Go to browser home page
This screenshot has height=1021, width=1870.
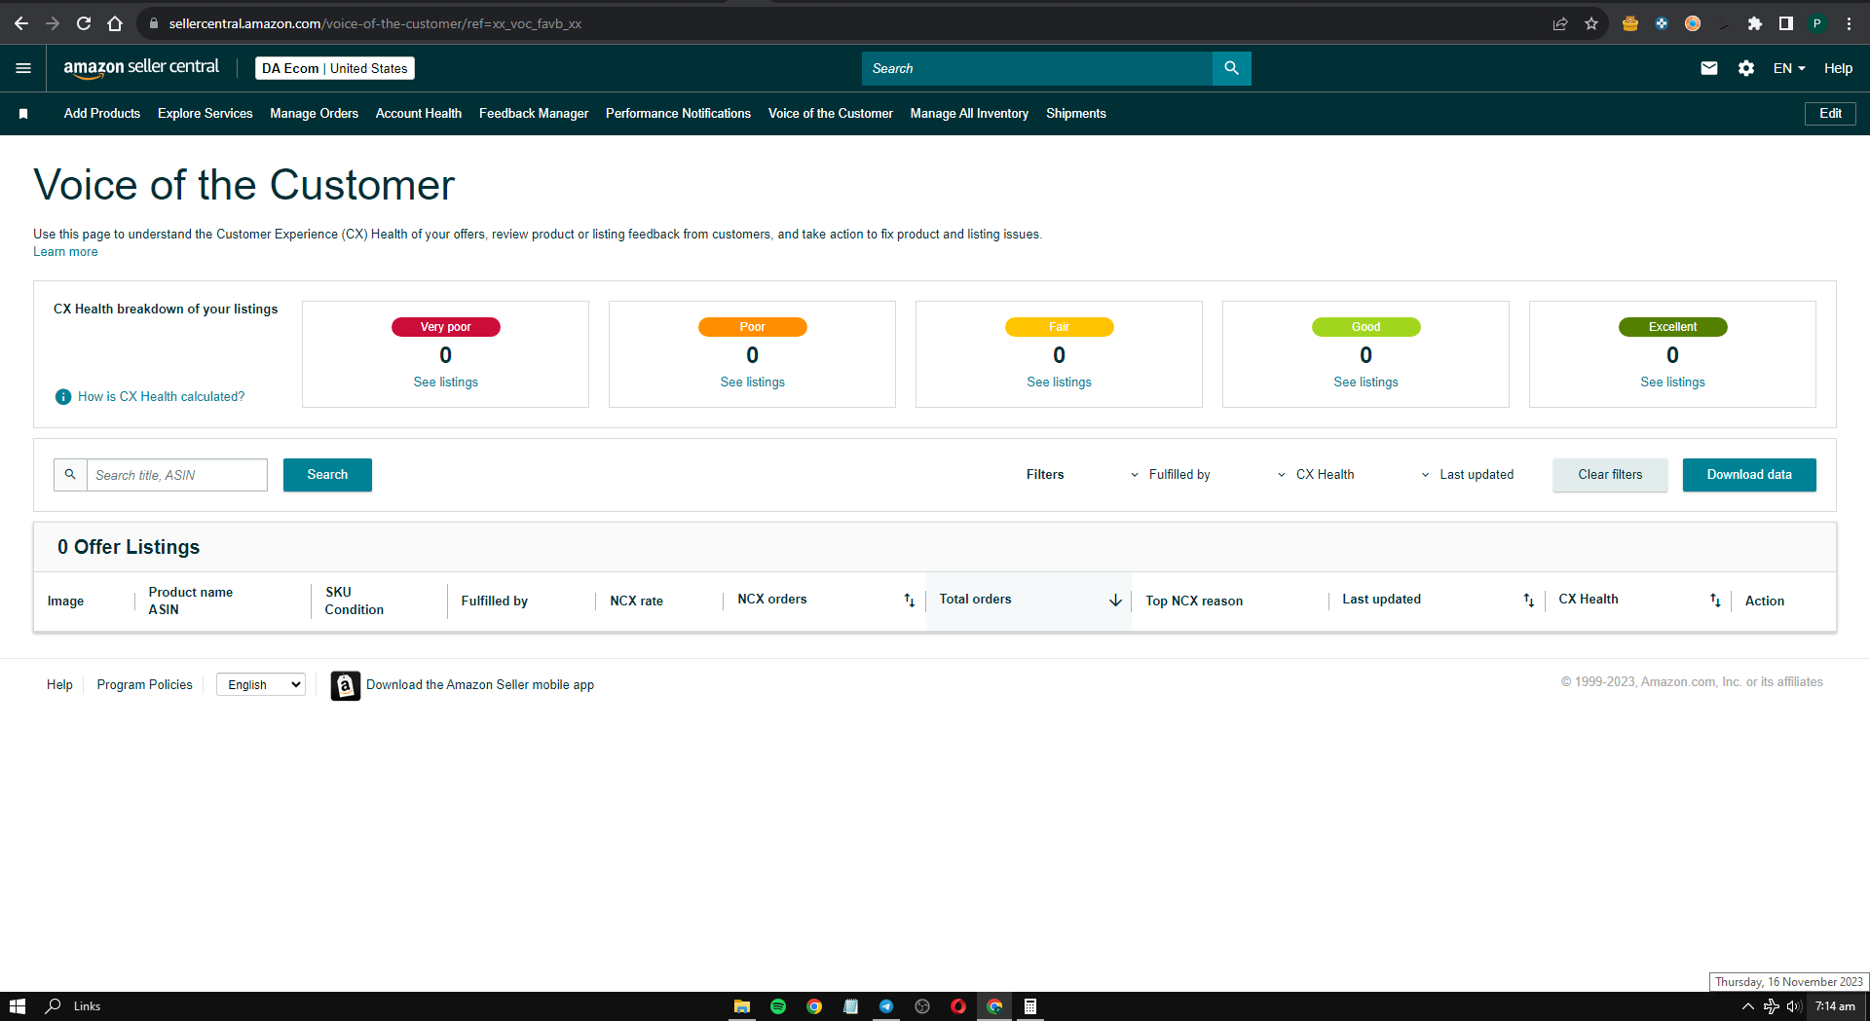coord(115,23)
